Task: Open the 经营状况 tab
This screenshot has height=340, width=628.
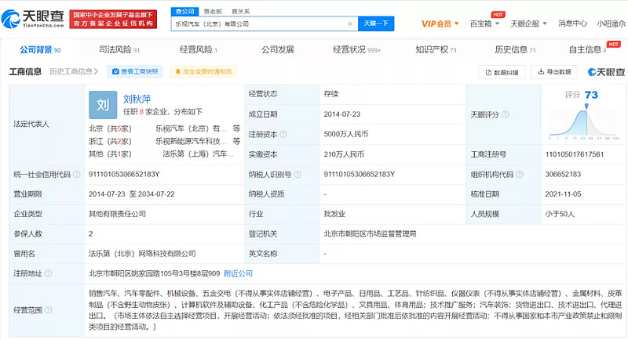Action: [x=356, y=50]
